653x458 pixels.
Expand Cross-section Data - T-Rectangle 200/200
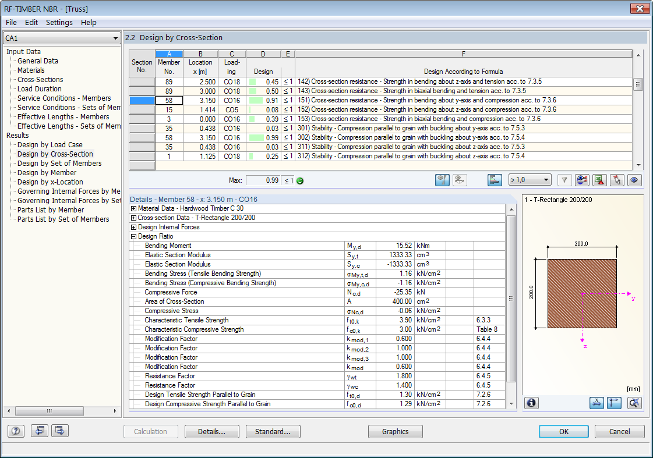133,218
